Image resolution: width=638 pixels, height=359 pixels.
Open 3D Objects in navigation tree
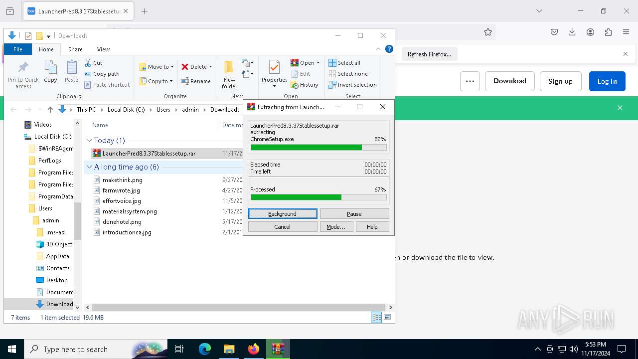(59, 244)
